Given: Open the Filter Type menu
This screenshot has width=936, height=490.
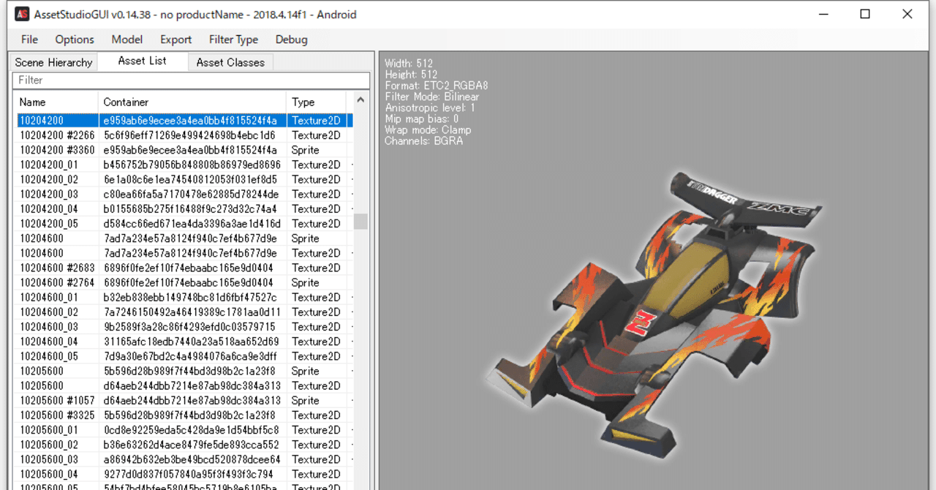Looking at the screenshot, I should tap(233, 39).
